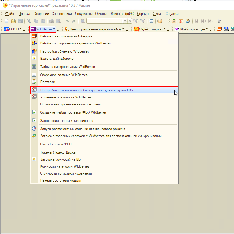Open Отчет.Остатки ФБО entry

click(x=104, y=144)
